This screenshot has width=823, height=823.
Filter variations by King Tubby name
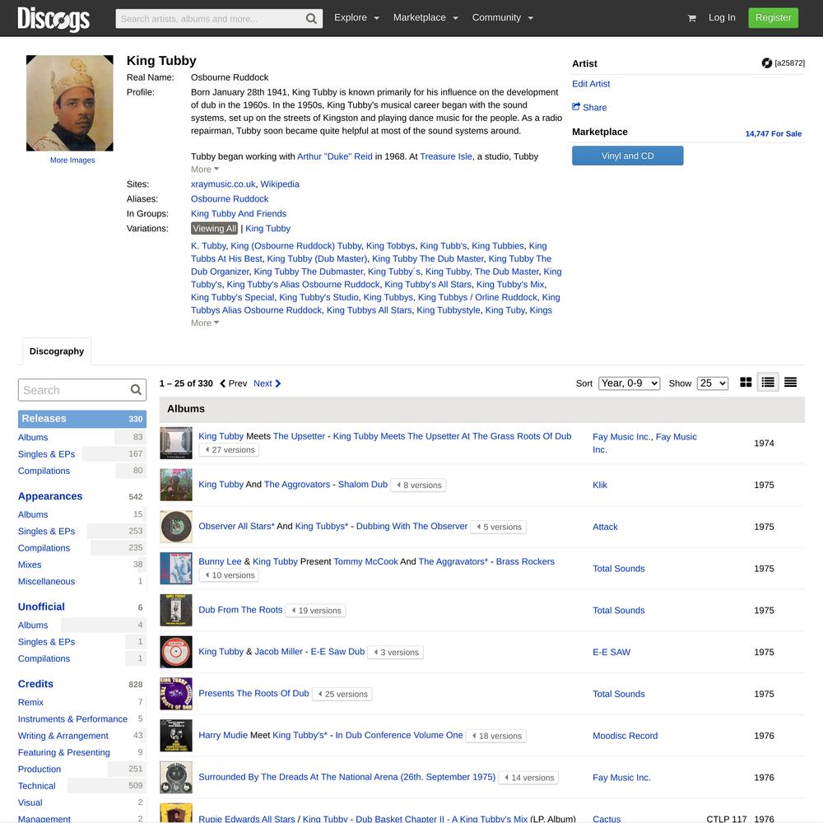pyautogui.click(x=267, y=229)
